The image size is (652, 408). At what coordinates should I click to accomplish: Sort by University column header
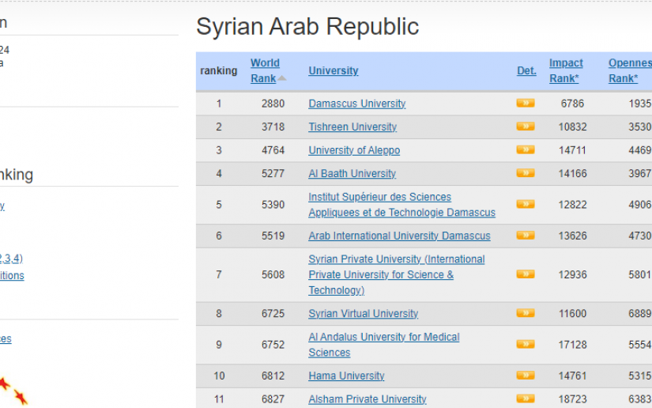click(x=333, y=70)
